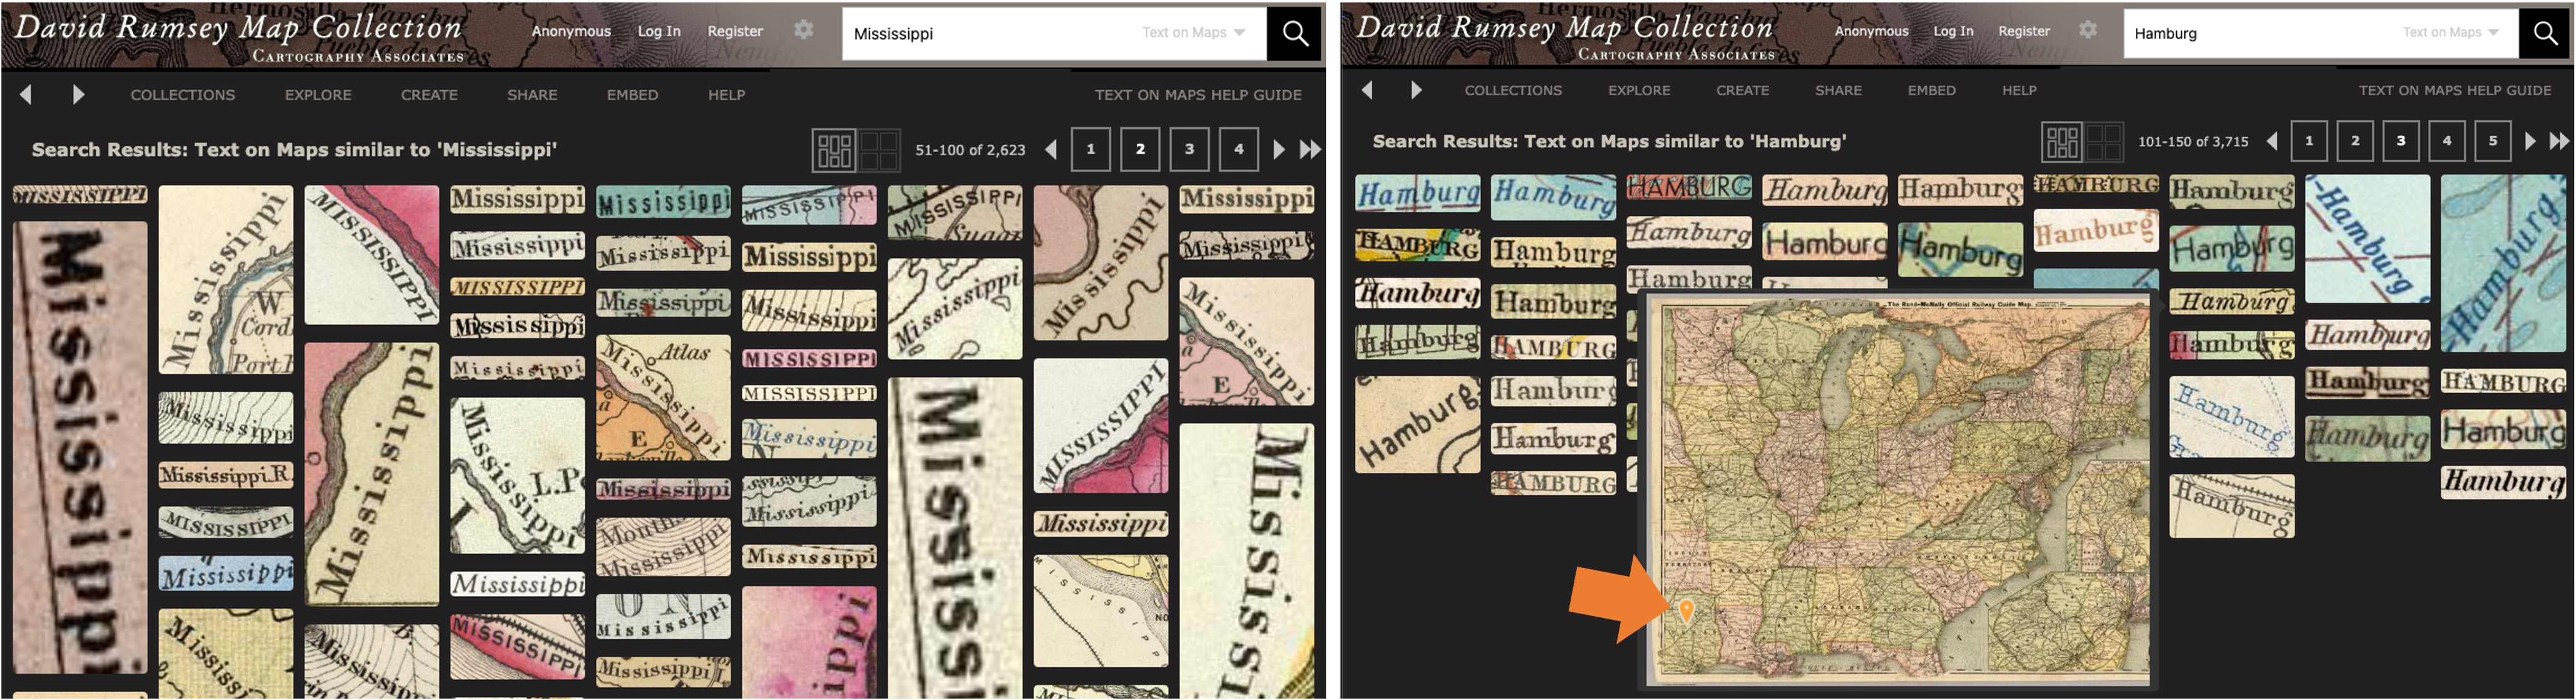
Task: Open Share menu in the Mississippi window
Action: click(532, 95)
